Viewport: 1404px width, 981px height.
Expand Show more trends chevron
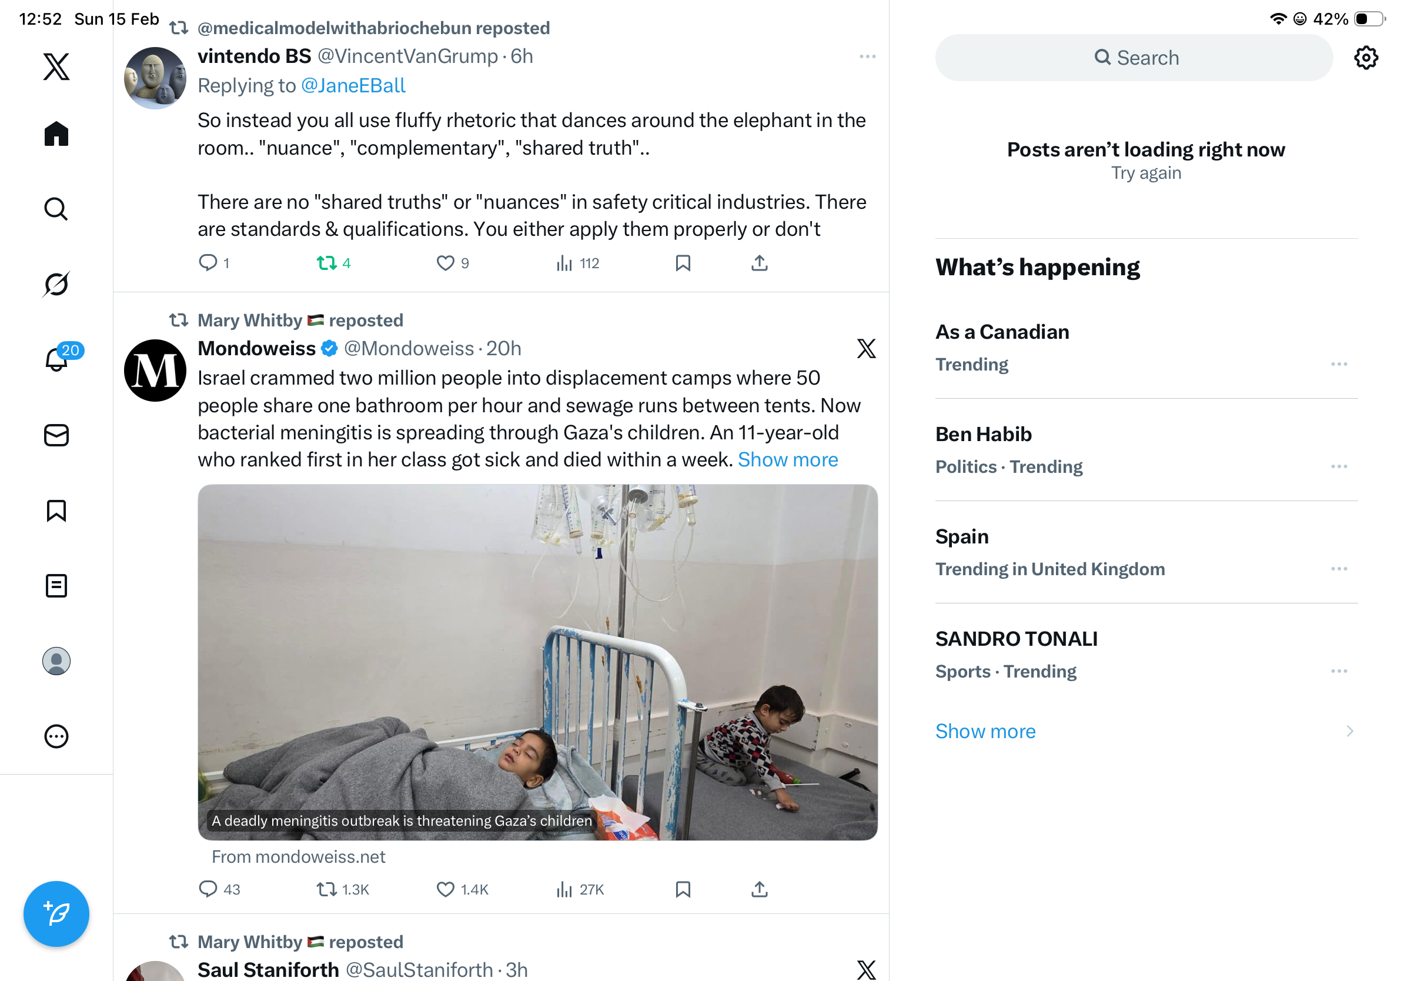point(1349,731)
